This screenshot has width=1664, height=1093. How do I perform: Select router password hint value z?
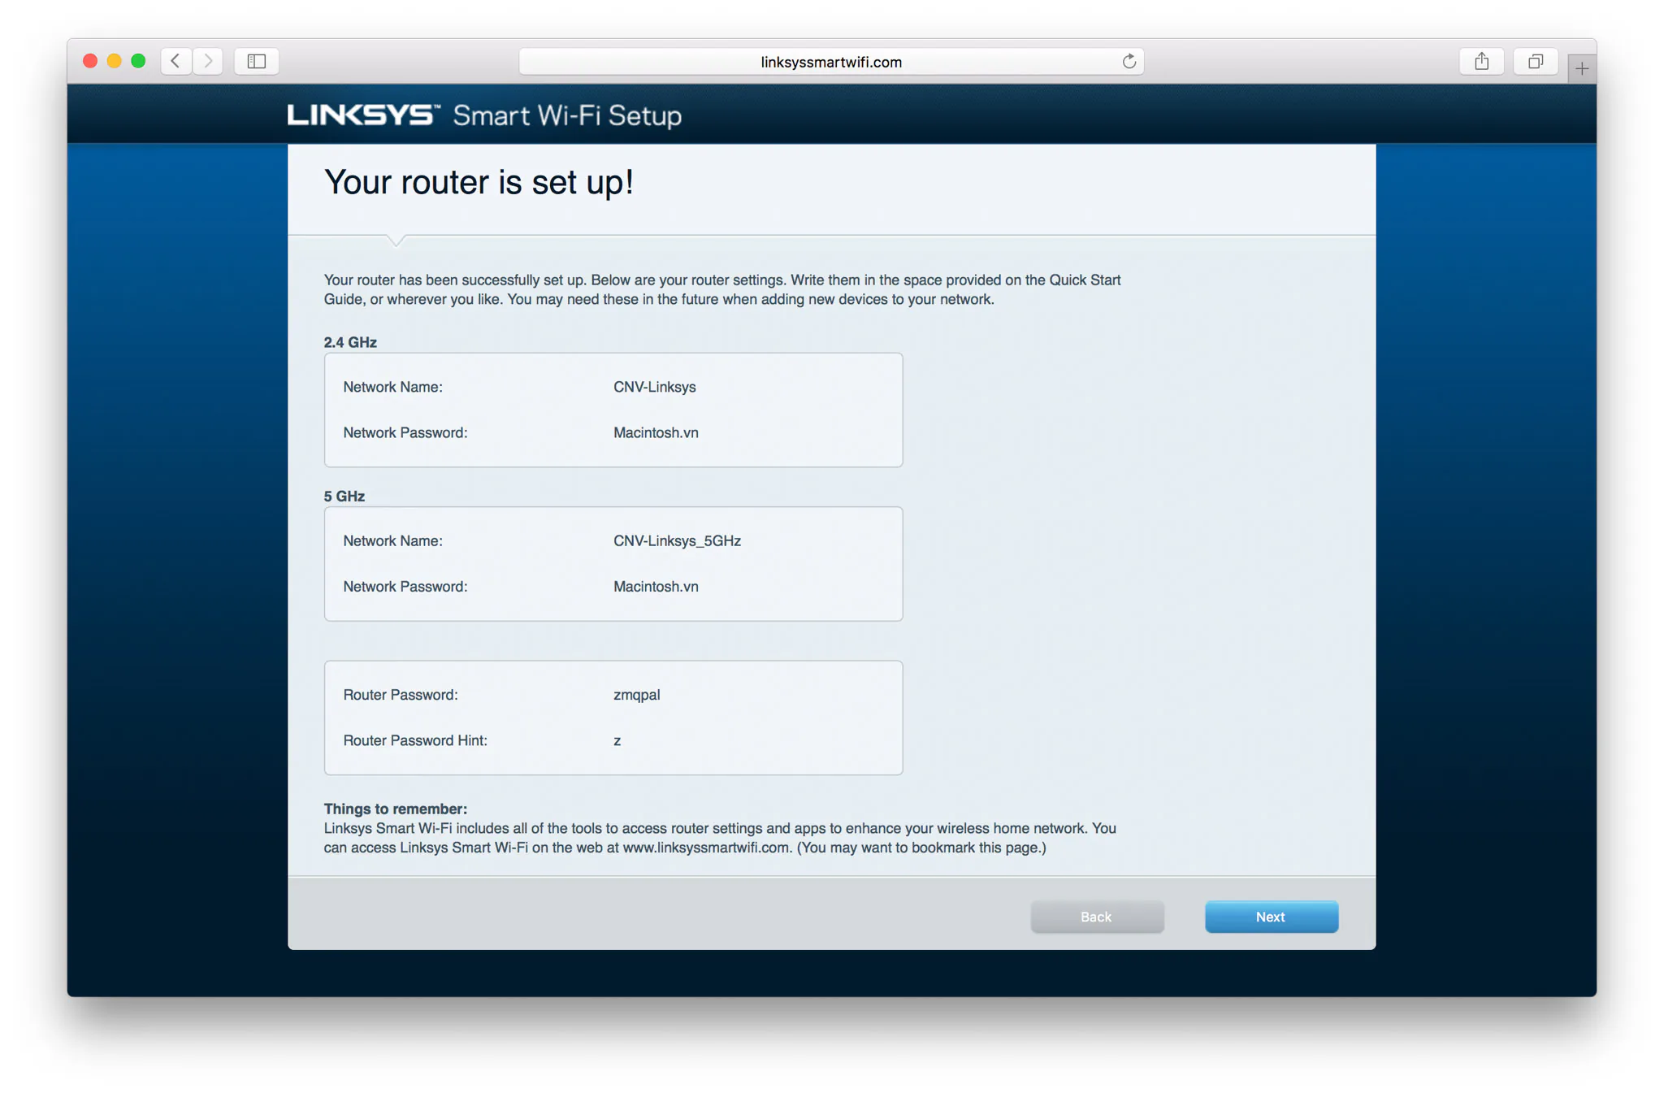click(617, 740)
